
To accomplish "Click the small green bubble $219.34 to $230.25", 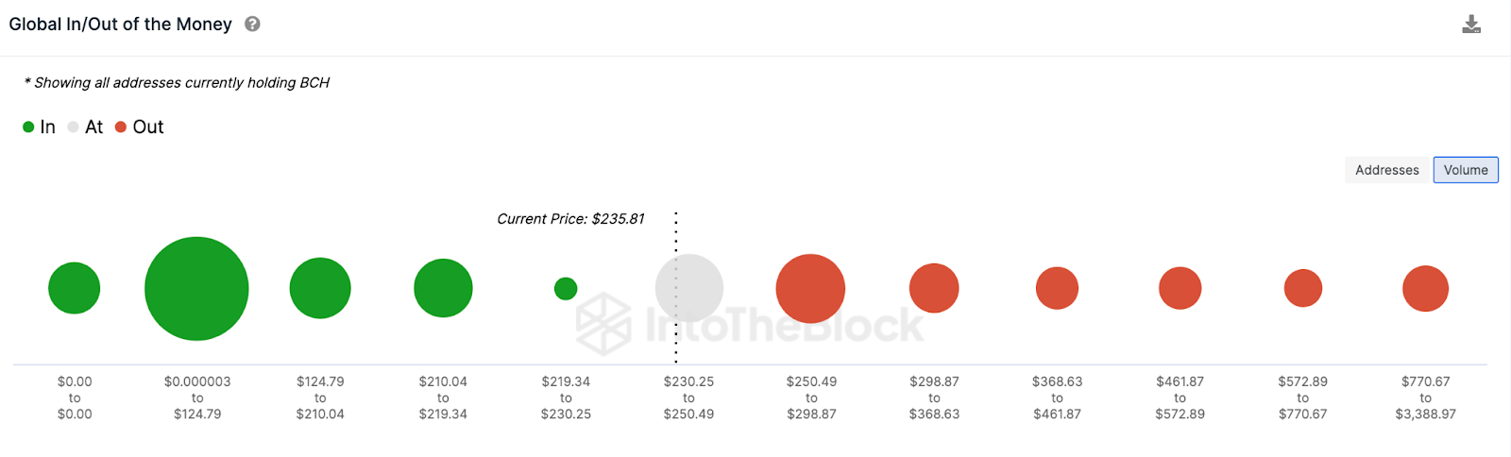I will (x=566, y=288).
